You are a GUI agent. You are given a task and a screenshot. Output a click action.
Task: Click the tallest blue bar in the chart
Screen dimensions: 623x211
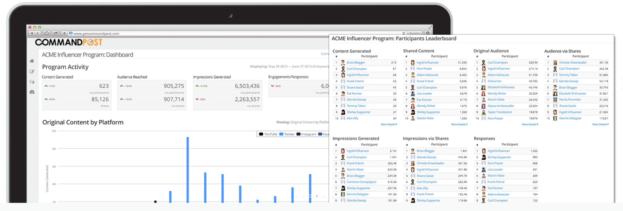pos(187,170)
